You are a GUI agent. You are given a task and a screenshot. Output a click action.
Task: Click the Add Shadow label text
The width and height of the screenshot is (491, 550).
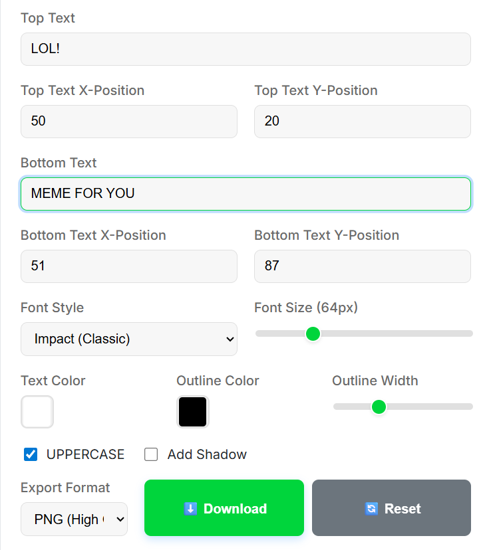click(x=207, y=454)
